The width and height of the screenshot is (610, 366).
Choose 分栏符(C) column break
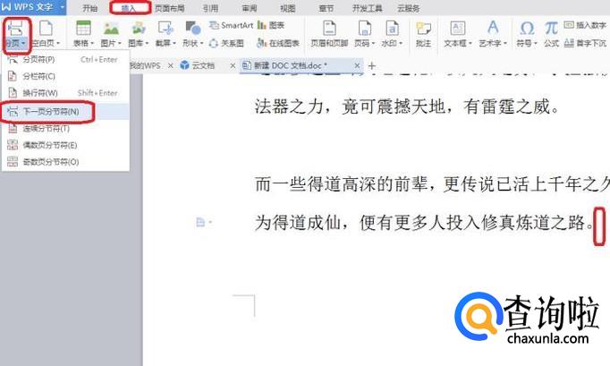coord(65,76)
